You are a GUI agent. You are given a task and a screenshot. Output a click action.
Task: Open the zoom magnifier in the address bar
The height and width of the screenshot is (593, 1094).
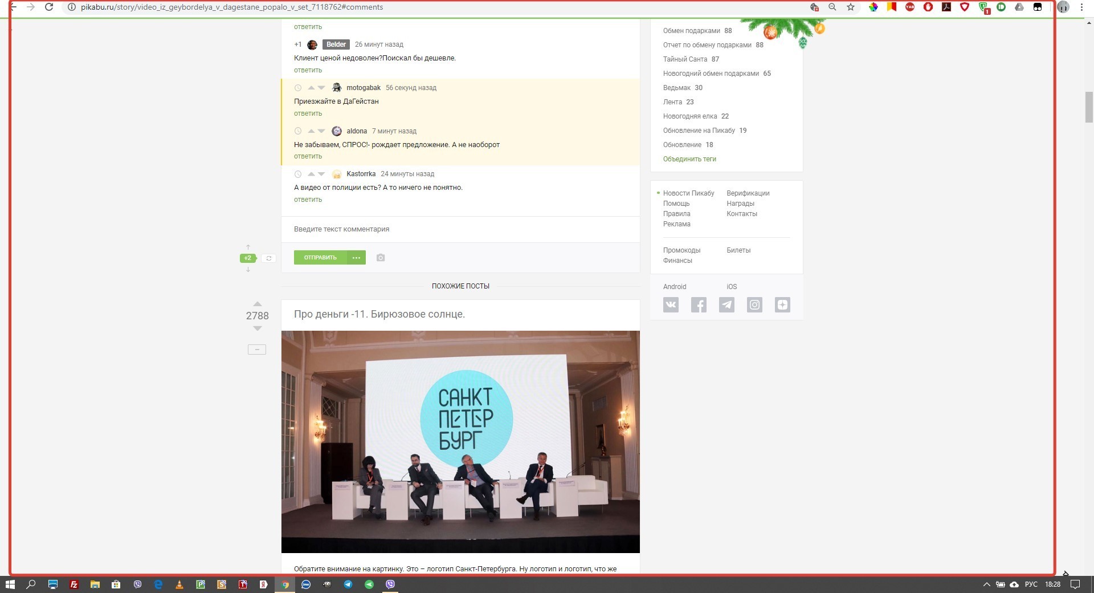click(832, 7)
